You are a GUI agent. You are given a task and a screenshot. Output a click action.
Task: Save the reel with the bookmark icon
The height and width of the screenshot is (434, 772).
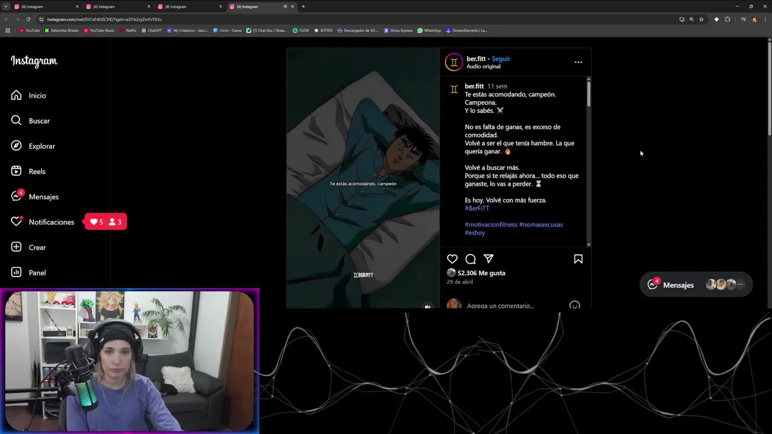point(578,259)
